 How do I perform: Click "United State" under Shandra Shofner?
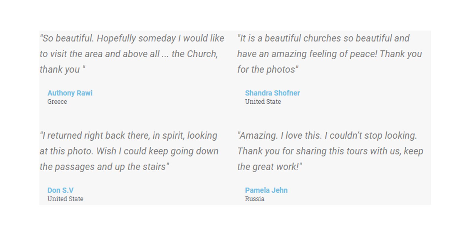click(263, 102)
